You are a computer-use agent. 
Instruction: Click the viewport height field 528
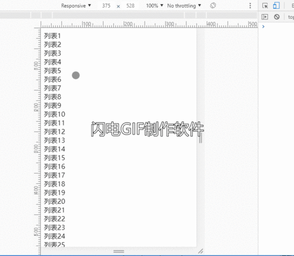(131, 6)
